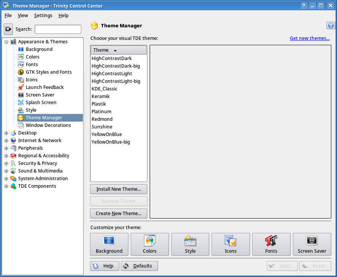Sort list via Theme column header

click(x=119, y=50)
